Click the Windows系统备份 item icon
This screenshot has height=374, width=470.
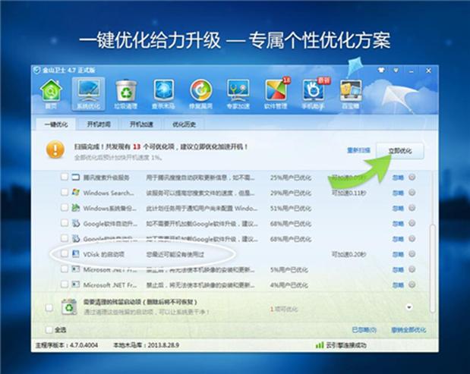coord(76,208)
